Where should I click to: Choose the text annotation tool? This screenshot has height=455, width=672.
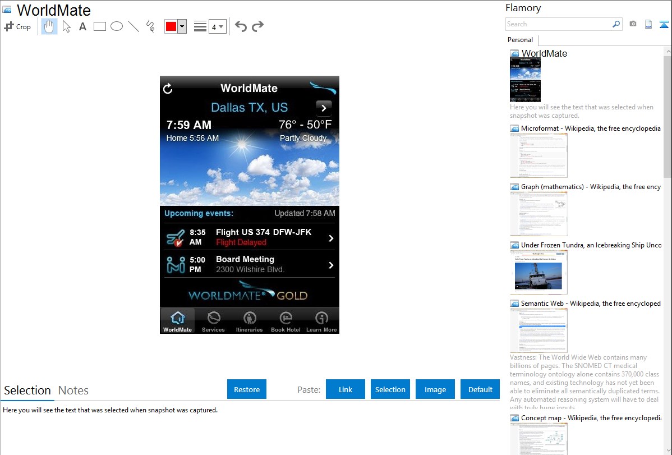(x=82, y=26)
